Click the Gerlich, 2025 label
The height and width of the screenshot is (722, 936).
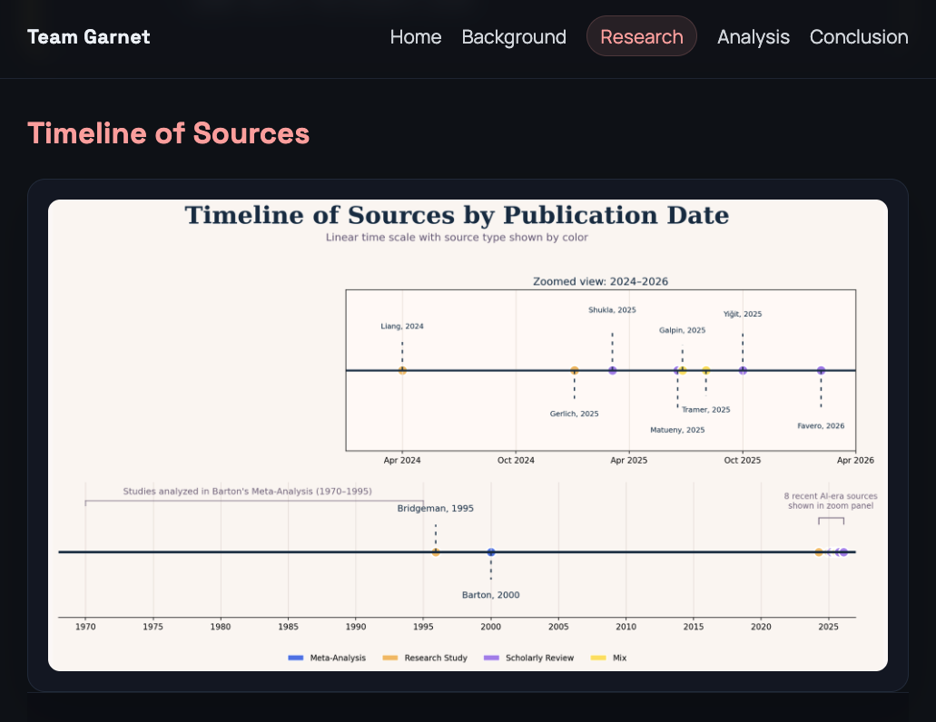[575, 414]
